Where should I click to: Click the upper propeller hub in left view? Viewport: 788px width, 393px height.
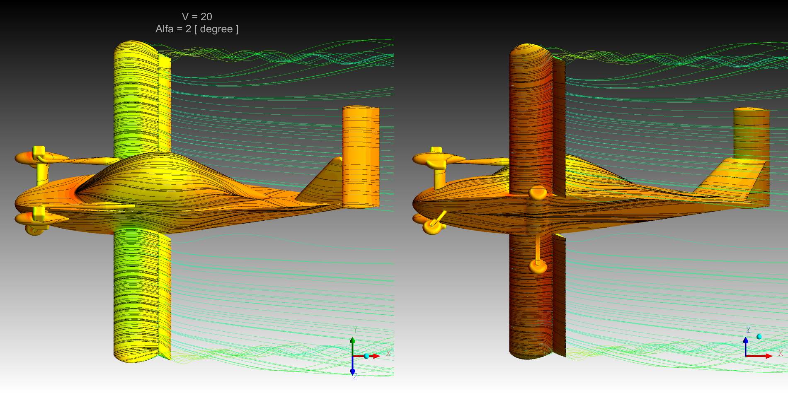39,151
